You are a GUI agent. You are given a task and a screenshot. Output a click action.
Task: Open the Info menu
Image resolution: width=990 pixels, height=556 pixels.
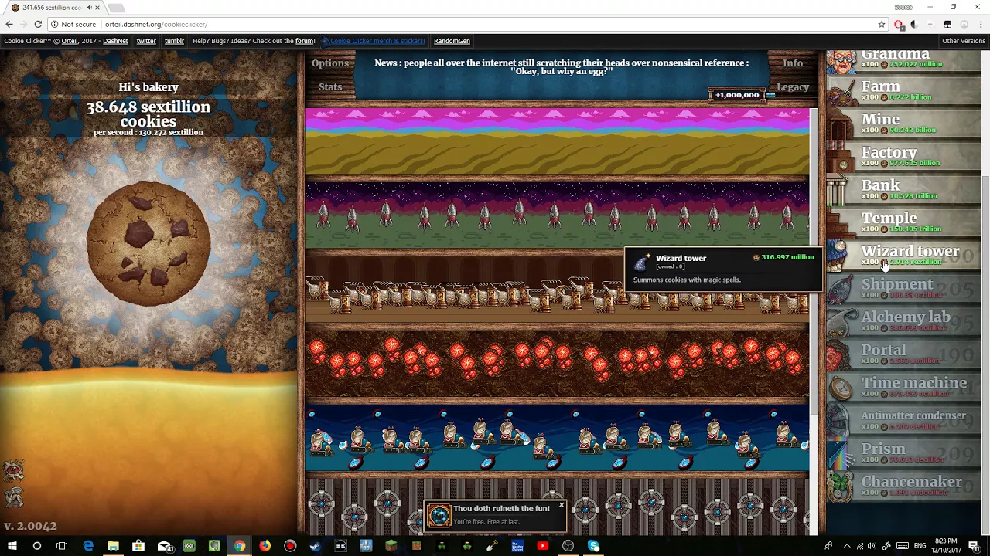(793, 63)
